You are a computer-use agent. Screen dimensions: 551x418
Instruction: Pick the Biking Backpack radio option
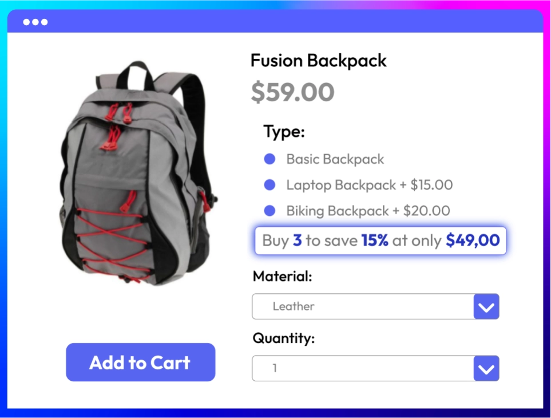(269, 211)
